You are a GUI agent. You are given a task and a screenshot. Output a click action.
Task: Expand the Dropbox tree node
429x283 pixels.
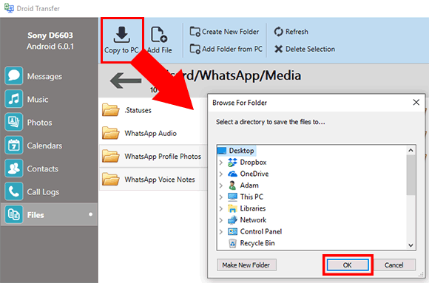221,163
